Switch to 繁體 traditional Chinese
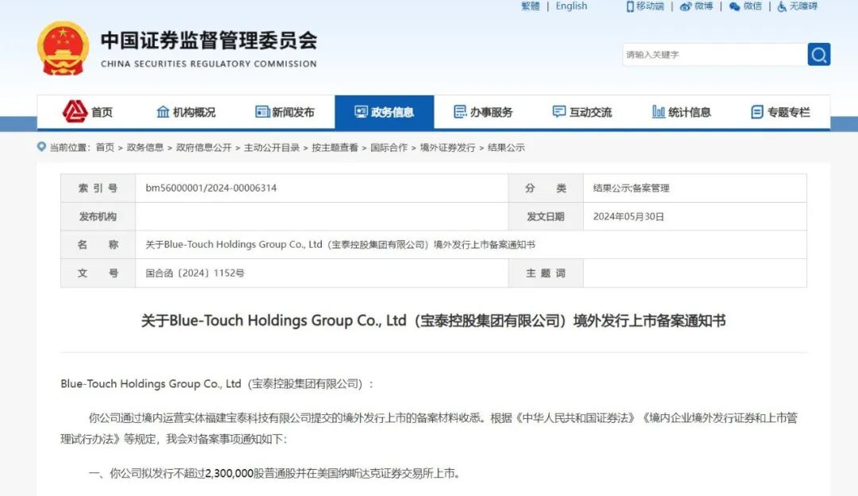This screenshot has width=858, height=496. (530, 6)
